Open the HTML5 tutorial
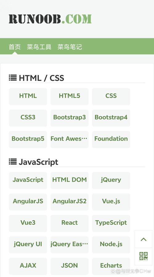This screenshot has width=154, height=277. tap(69, 96)
